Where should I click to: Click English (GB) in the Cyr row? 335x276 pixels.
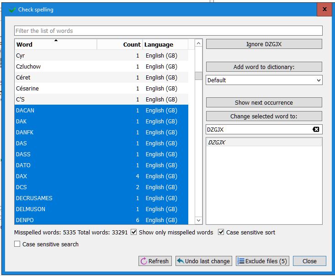coord(161,56)
